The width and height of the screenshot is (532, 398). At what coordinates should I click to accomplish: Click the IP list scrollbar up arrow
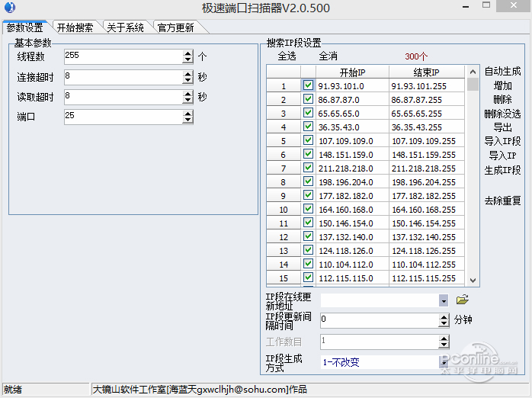473,72
